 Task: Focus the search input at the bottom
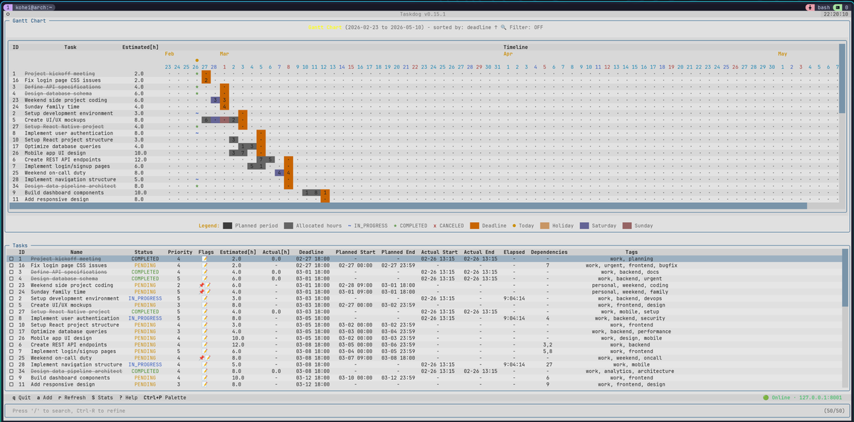point(427,411)
